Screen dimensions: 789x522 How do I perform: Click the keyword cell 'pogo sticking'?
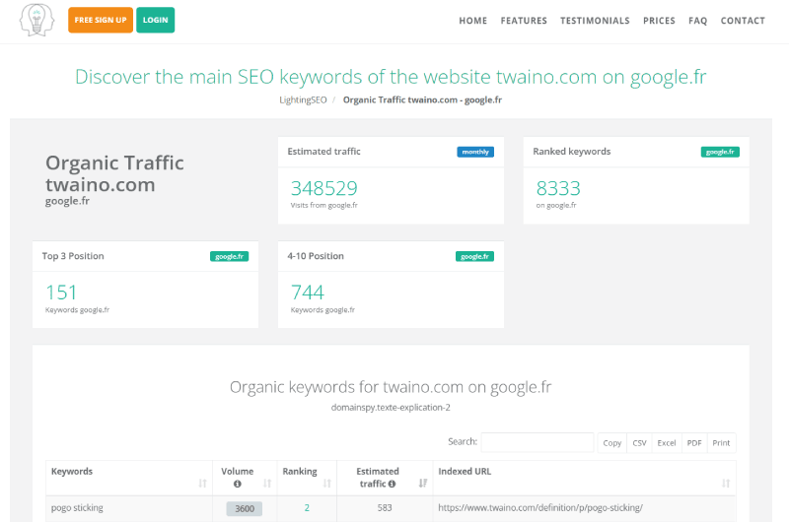77,507
